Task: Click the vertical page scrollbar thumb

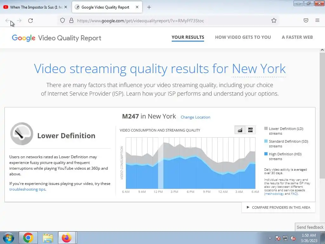Action: (x=322, y=115)
